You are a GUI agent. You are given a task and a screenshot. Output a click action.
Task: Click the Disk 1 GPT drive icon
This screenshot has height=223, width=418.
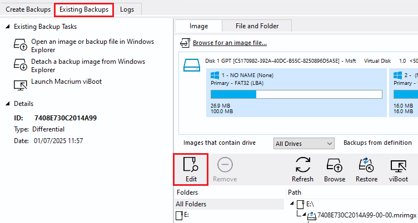coord(192,65)
